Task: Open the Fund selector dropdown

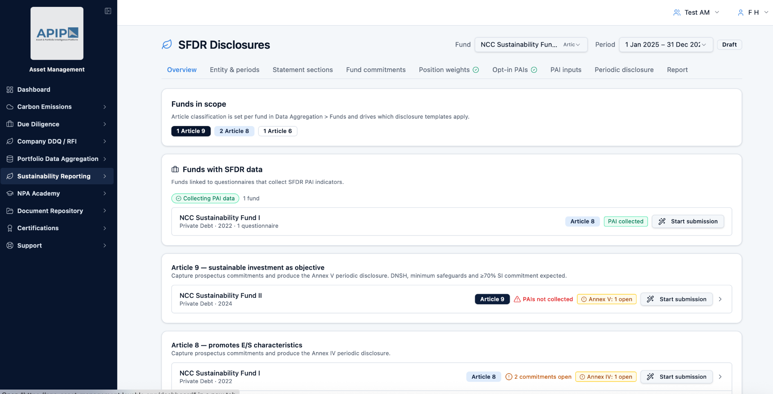Action: [x=531, y=45]
